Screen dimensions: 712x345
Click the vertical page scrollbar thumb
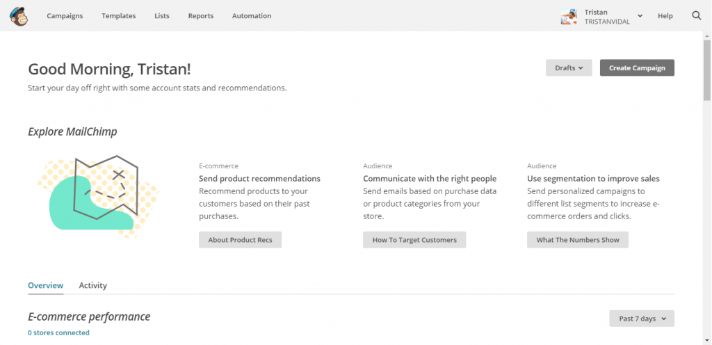707,70
